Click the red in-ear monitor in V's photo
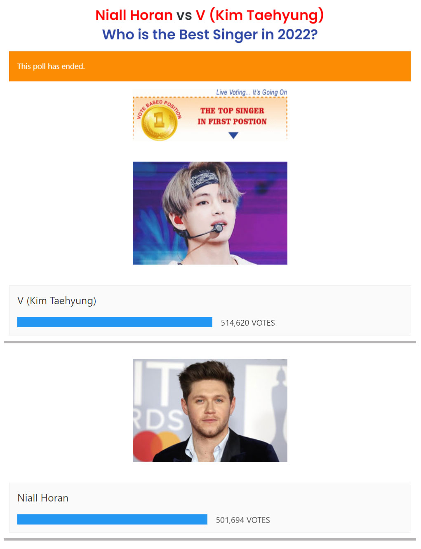This screenshot has height=549, width=421. pos(178,220)
